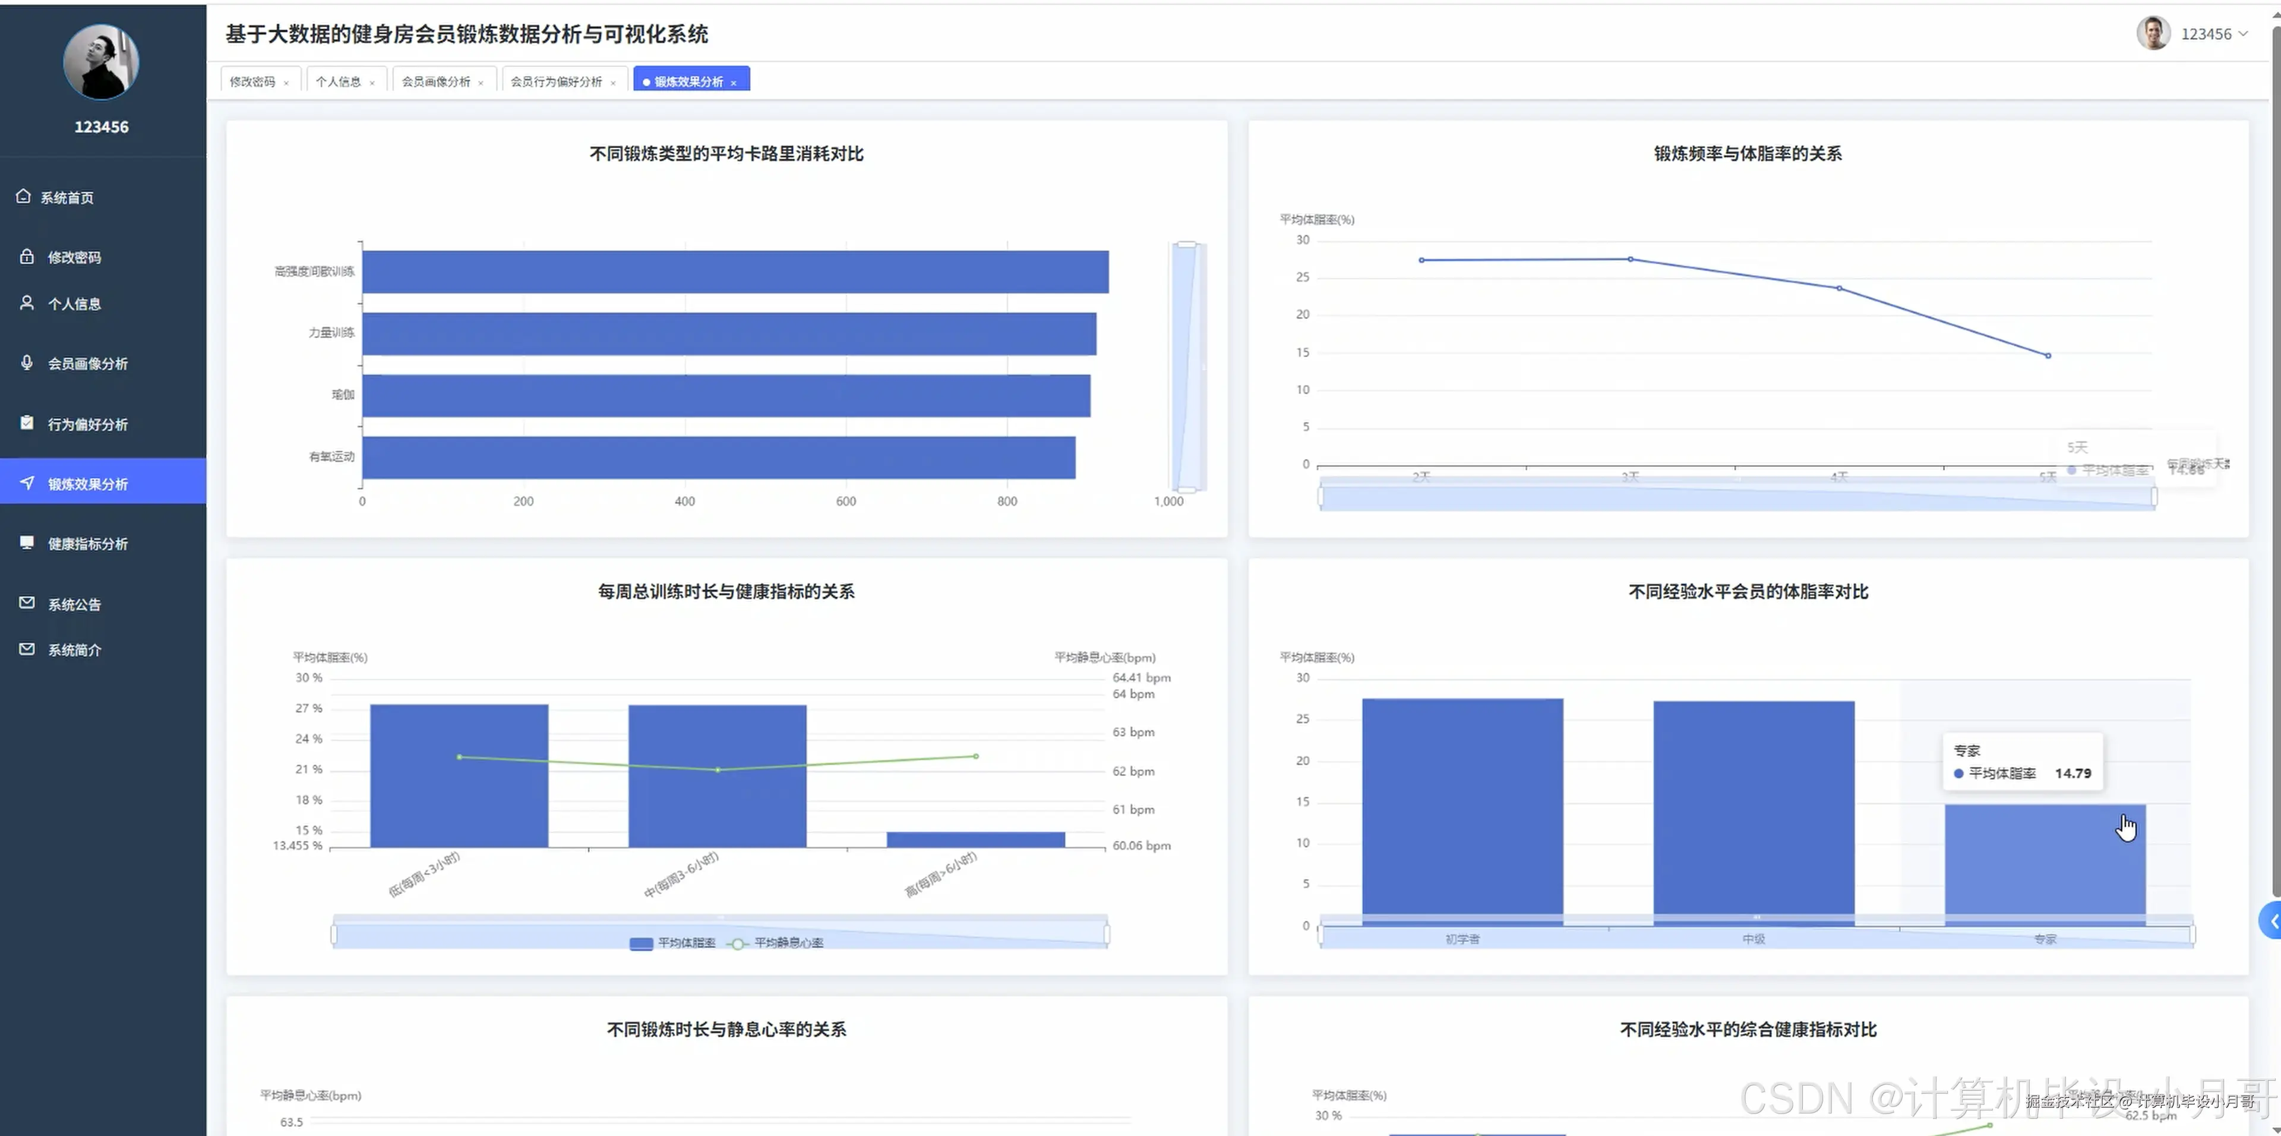2281x1136 pixels.
Task: Close the 修改密码 tab
Action: [286, 83]
